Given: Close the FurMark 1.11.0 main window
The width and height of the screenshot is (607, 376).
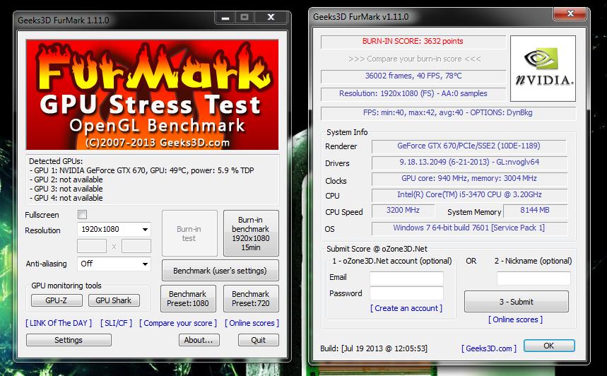Looking at the screenshot, I should [271, 18].
